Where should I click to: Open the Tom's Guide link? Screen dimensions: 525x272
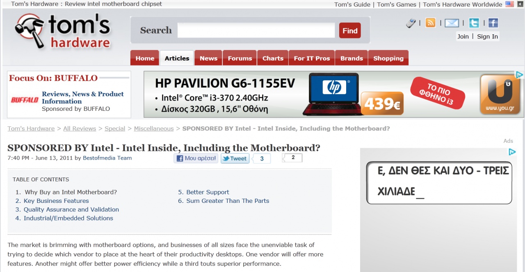[x=352, y=4]
